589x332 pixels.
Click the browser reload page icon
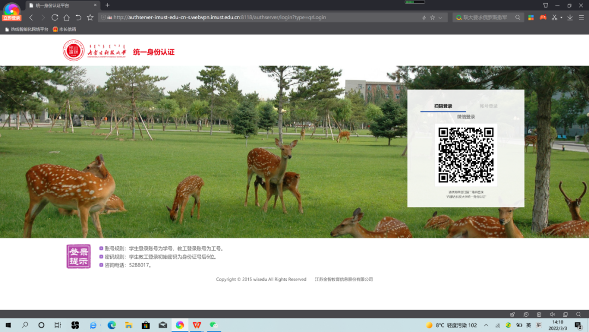(55, 17)
